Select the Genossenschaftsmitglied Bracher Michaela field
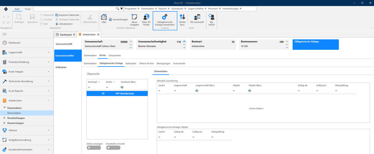Image resolution: width=374 pixels, height=154 pixels. click(161, 44)
